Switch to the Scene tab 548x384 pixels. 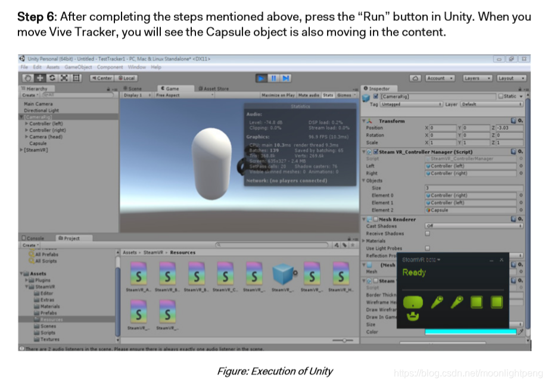tap(133, 89)
